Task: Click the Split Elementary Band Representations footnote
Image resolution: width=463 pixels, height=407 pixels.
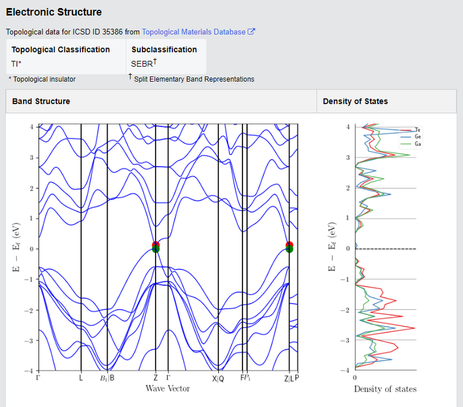Action: [193, 79]
